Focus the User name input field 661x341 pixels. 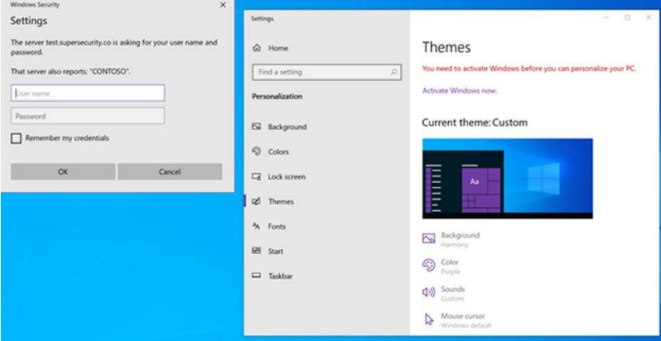tap(88, 94)
